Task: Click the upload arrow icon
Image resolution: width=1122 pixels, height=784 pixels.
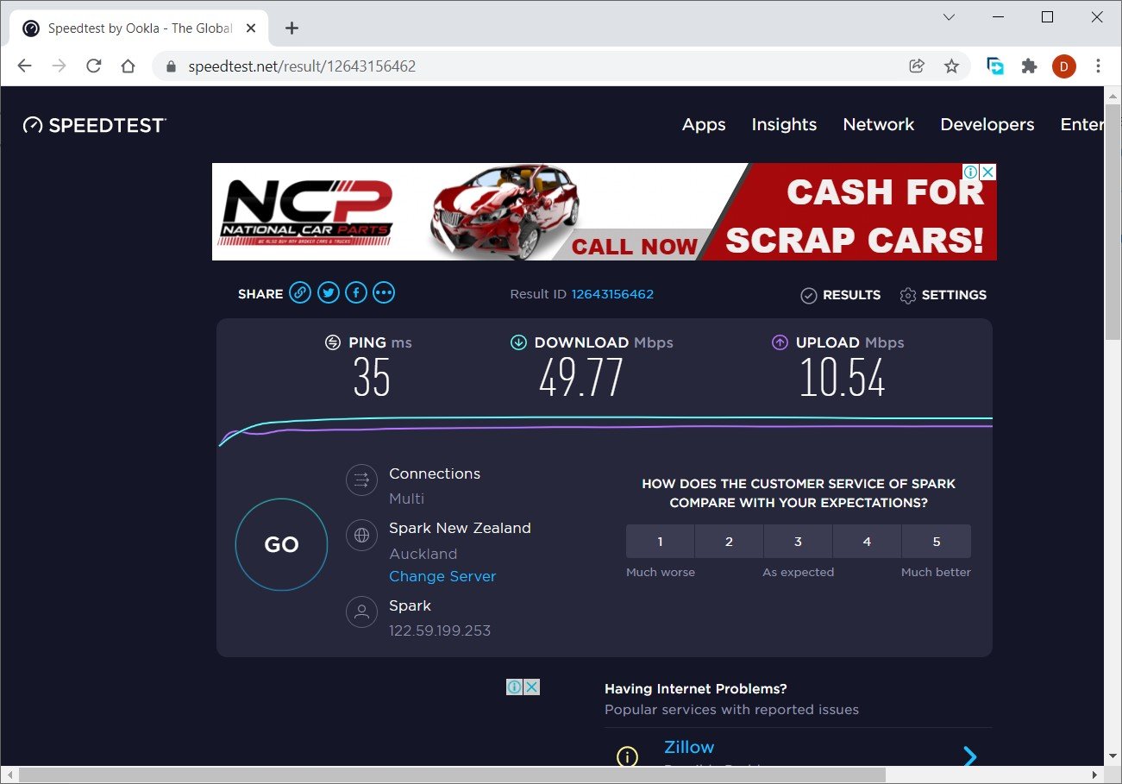Action: pos(780,342)
